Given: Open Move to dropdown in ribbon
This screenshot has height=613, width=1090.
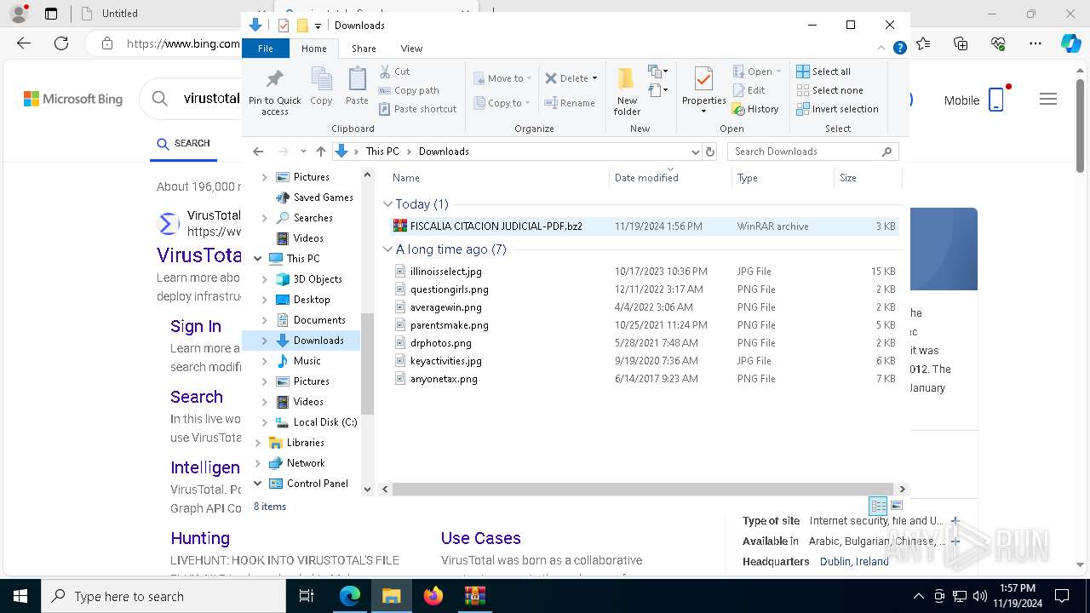Looking at the screenshot, I should coord(502,78).
